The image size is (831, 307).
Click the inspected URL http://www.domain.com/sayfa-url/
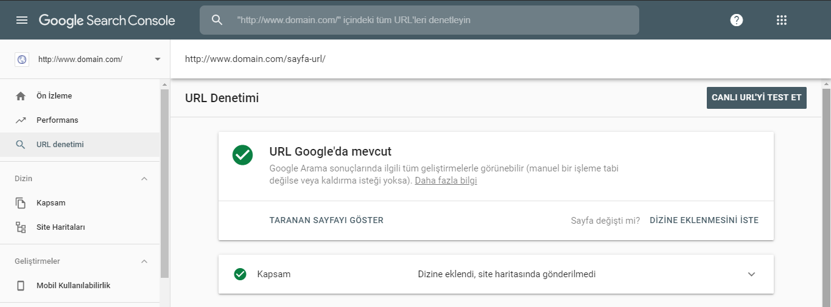[x=255, y=60]
